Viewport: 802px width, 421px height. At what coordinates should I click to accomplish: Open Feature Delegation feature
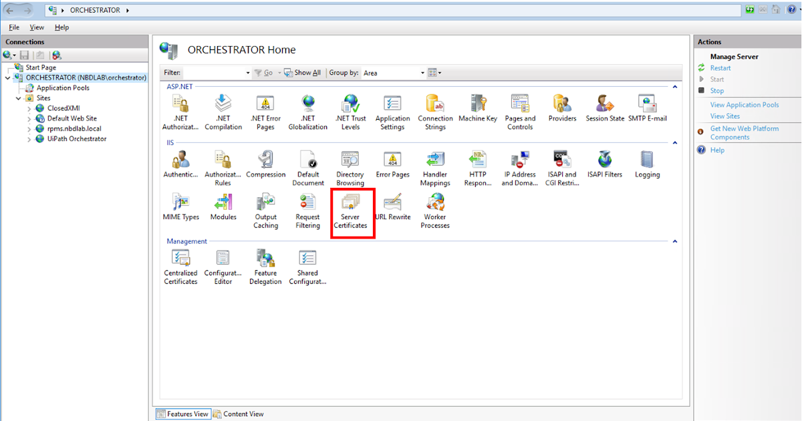coord(265,267)
